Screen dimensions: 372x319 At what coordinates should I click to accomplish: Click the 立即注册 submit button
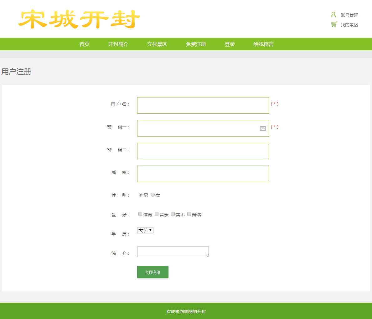pos(153,272)
